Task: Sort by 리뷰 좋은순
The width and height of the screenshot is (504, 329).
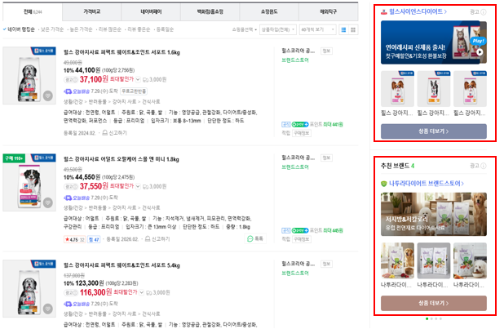Action: point(139,29)
